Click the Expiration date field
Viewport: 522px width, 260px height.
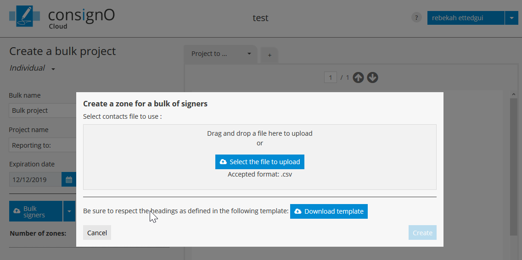coord(35,179)
